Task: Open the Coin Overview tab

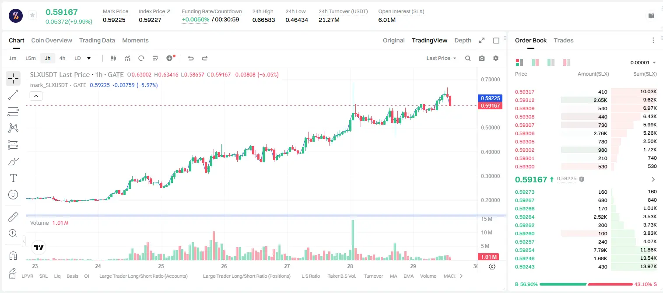Action: pyautogui.click(x=52, y=40)
